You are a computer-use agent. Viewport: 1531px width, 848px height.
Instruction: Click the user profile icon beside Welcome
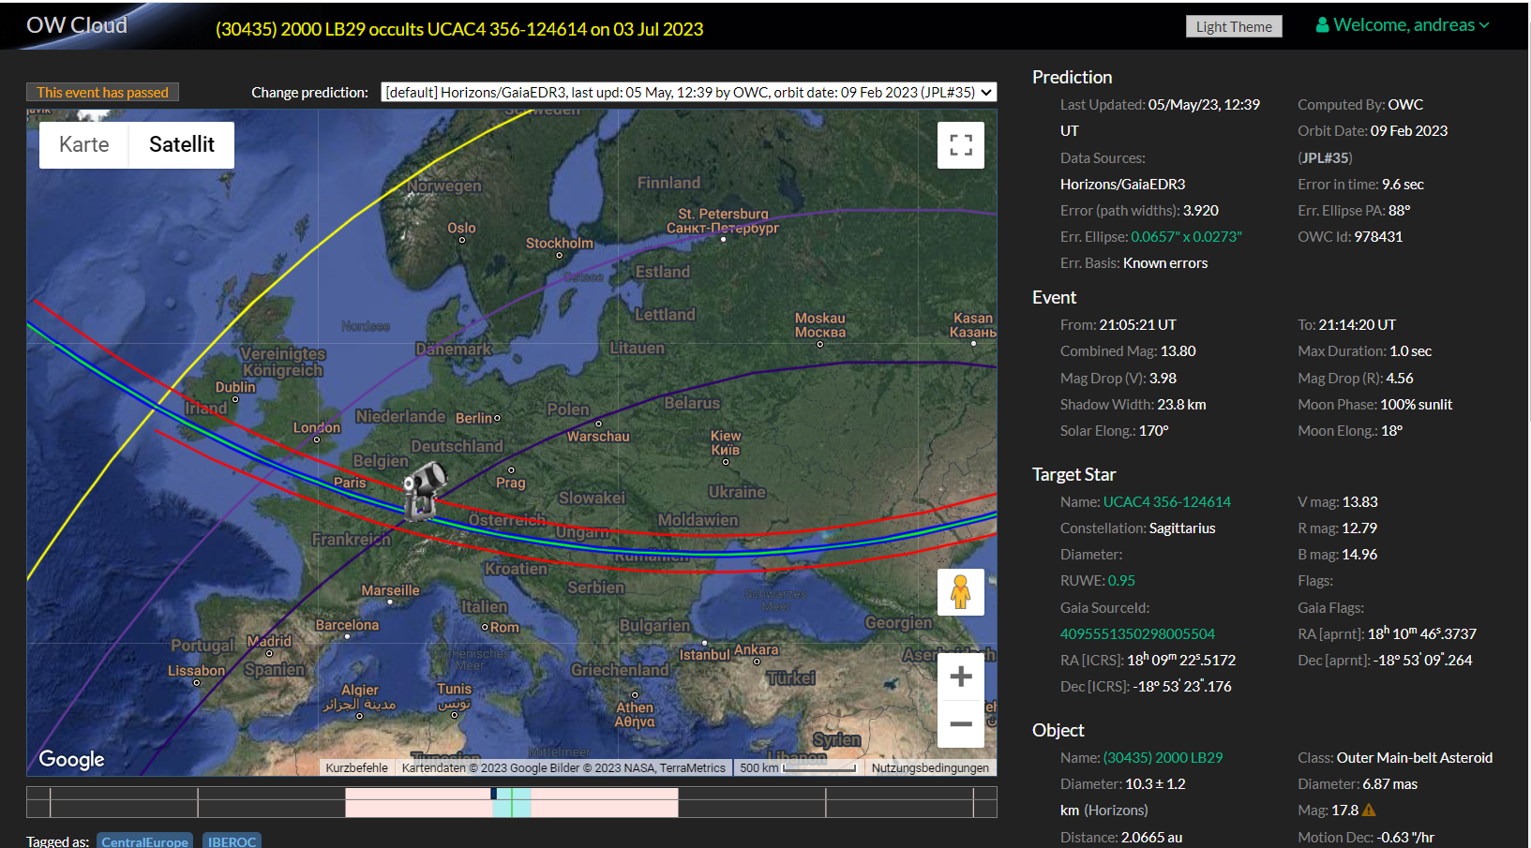pyautogui.click(x=1322, y=25)
